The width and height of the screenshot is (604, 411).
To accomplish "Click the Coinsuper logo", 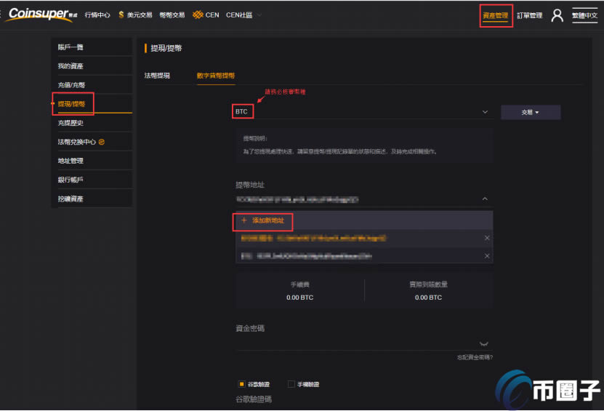I will pyautogui.click(x=42, y=15).
